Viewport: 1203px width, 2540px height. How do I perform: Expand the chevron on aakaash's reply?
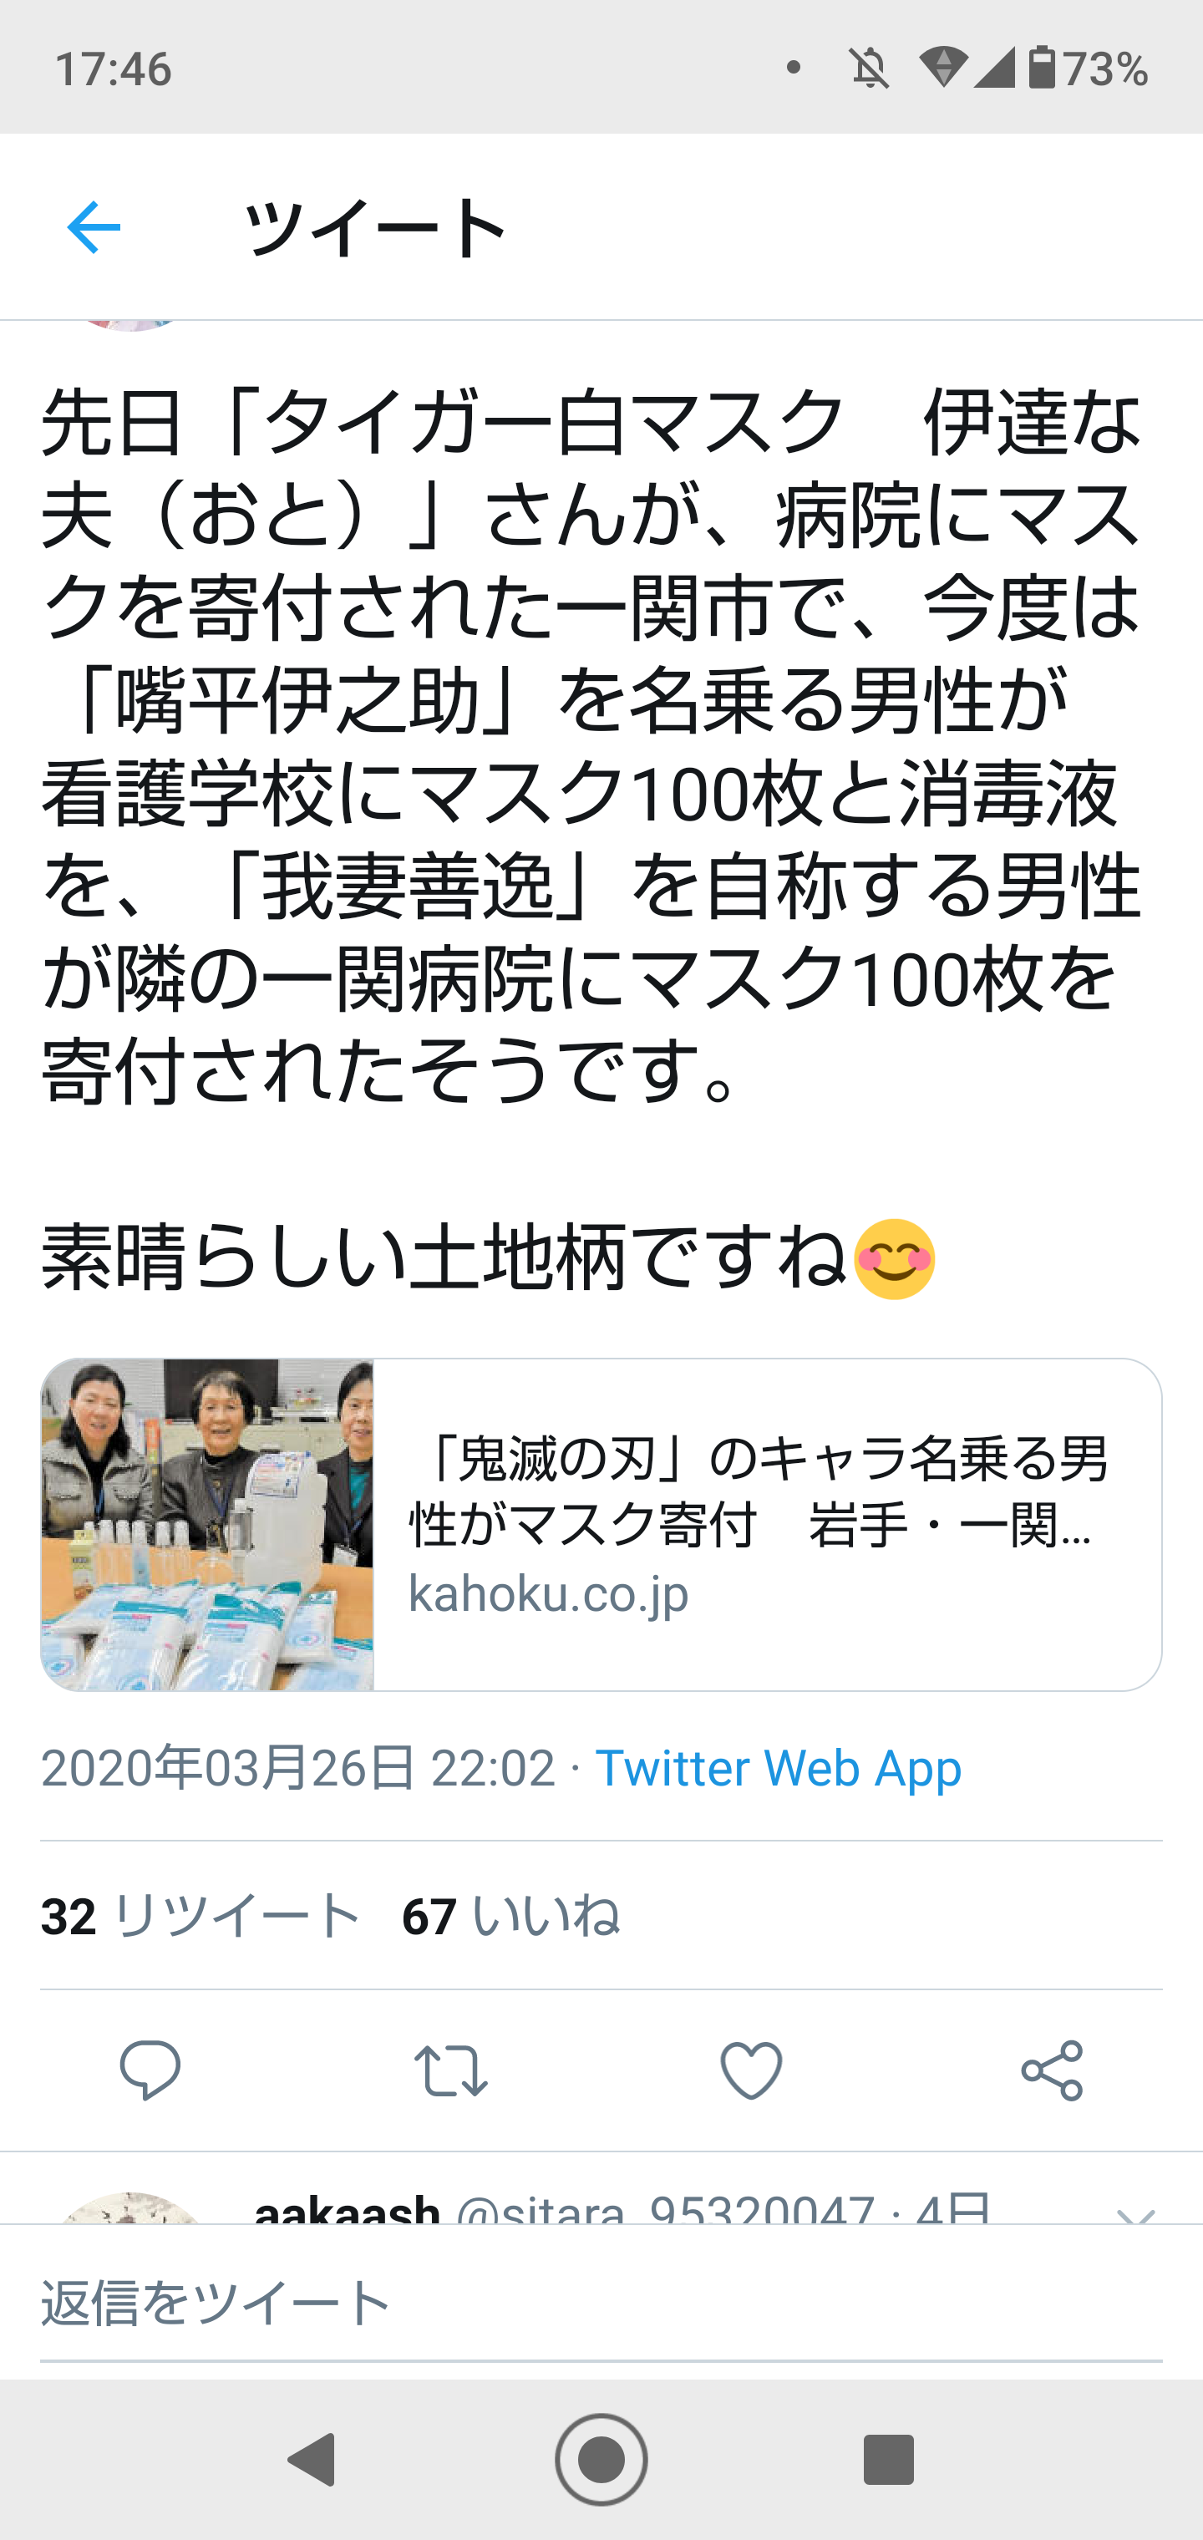click(1135, 2217)
